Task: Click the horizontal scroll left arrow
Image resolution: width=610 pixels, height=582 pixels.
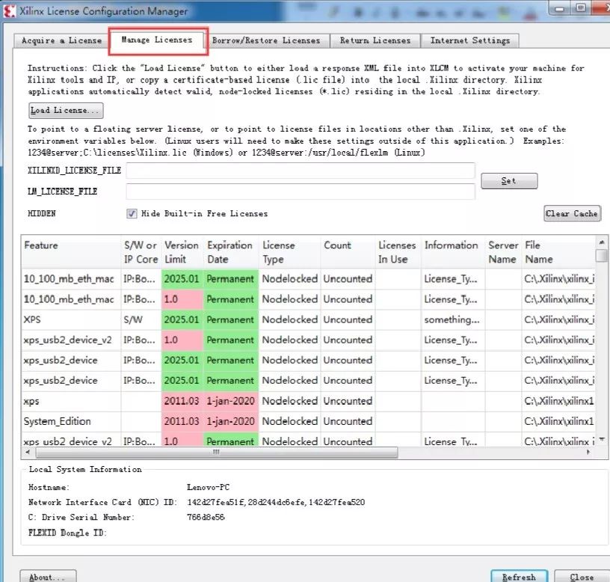Action: click(27, 453)
